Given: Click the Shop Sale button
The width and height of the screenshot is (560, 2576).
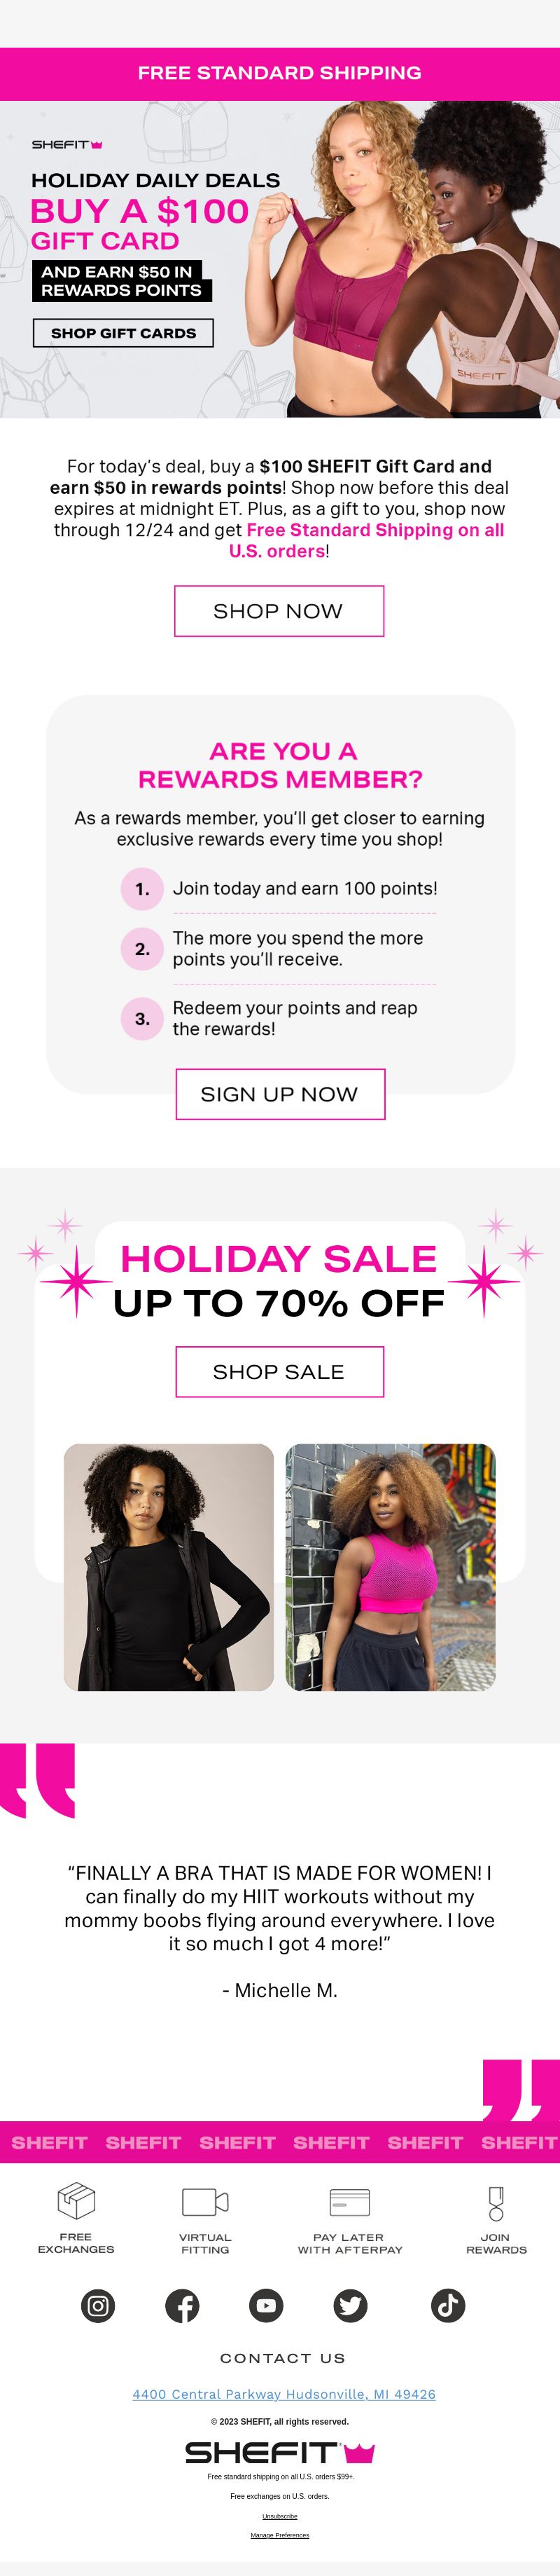Looking at the screenshot, I should pos(279,1372).
